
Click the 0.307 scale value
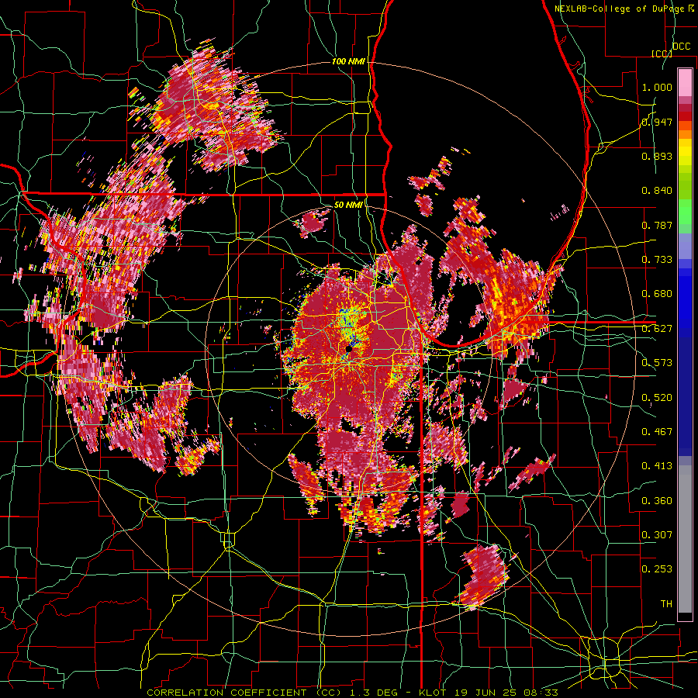tap(657, 535)
